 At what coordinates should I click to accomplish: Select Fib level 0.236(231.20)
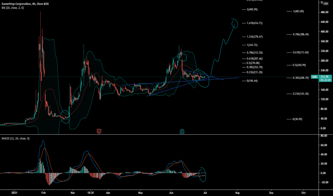click(x=255, y=72)
